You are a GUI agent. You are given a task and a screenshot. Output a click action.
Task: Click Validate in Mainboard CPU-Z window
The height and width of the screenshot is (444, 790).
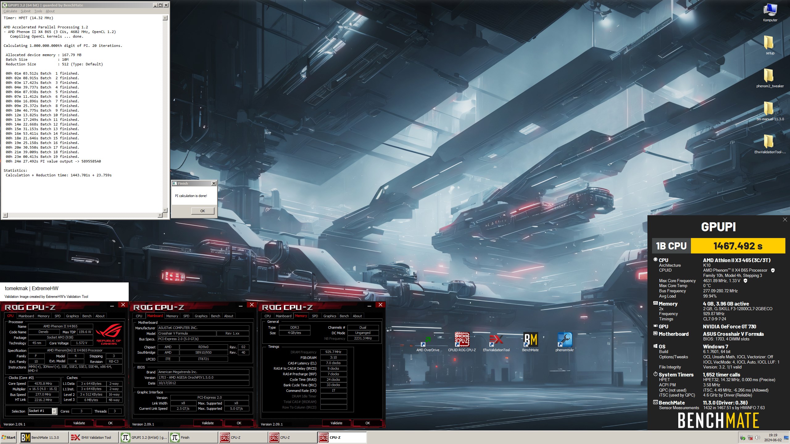point(208,423)
